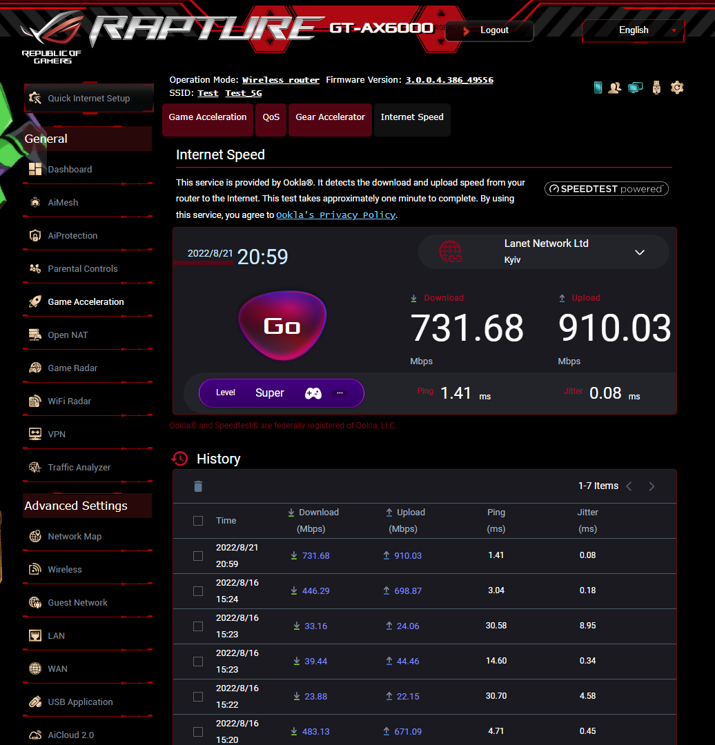Click the USB device status icon
This screenshot has width=715, height=745.
click(656, 88)
